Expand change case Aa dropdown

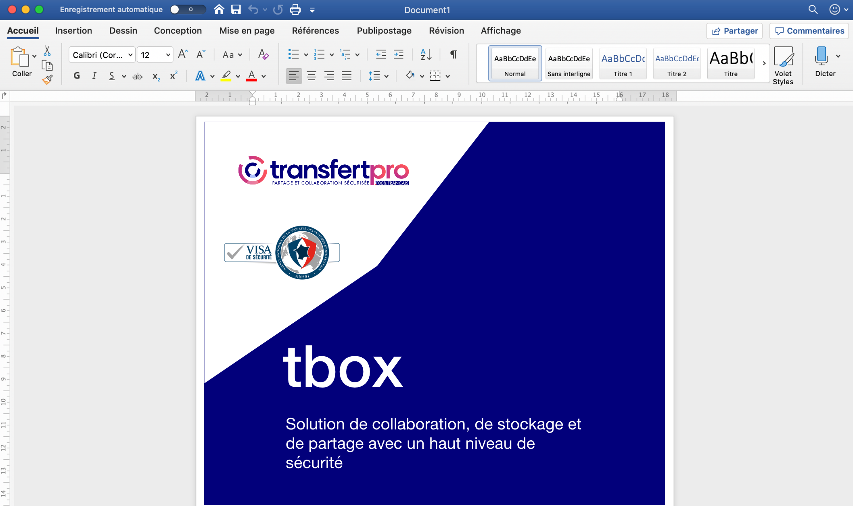click(240, 55)
